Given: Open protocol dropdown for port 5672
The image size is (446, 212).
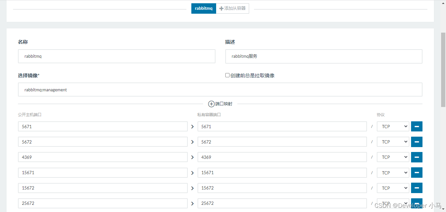Looking at the screenshot, I should click(x=393, y=142).
